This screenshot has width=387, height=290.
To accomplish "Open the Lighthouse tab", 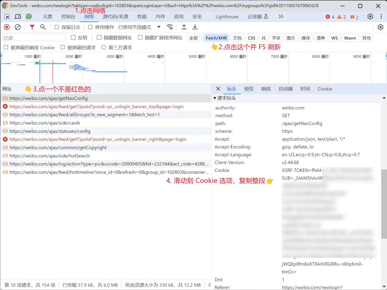I will (227, 17).
